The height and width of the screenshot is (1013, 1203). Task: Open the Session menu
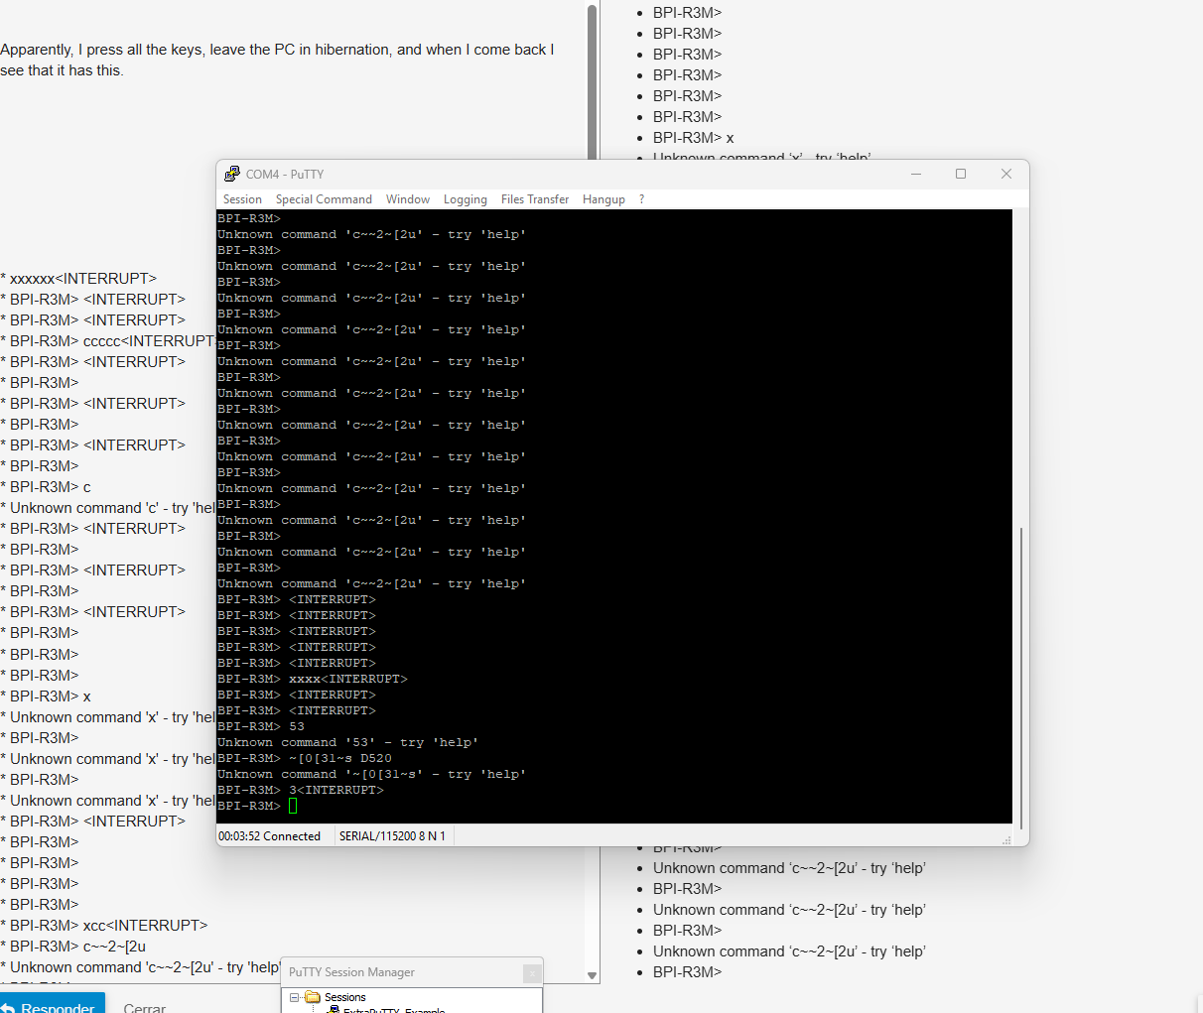(242, 199)
